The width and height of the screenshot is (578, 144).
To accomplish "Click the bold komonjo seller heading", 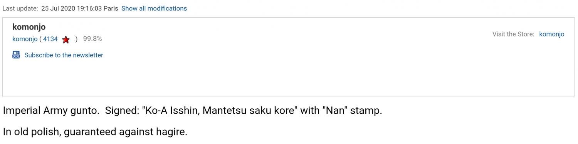I will click(x=29, y=27).
